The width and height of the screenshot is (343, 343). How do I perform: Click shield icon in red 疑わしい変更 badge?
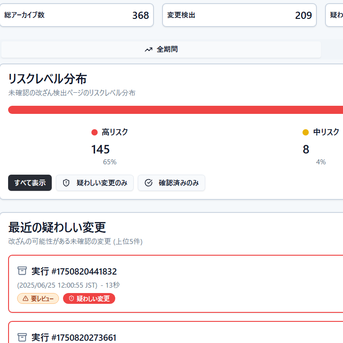[71, 298]
